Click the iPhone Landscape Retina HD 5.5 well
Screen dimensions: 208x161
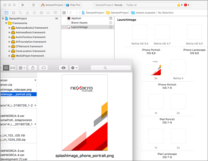click(194, 32)
